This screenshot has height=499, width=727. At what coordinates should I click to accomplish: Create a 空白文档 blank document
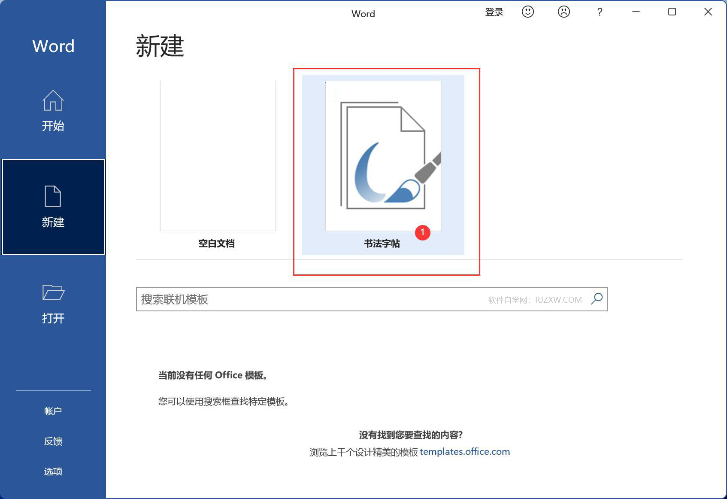[x=217, y=155]
